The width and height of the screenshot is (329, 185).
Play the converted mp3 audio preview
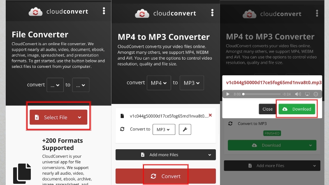[228, 94]
